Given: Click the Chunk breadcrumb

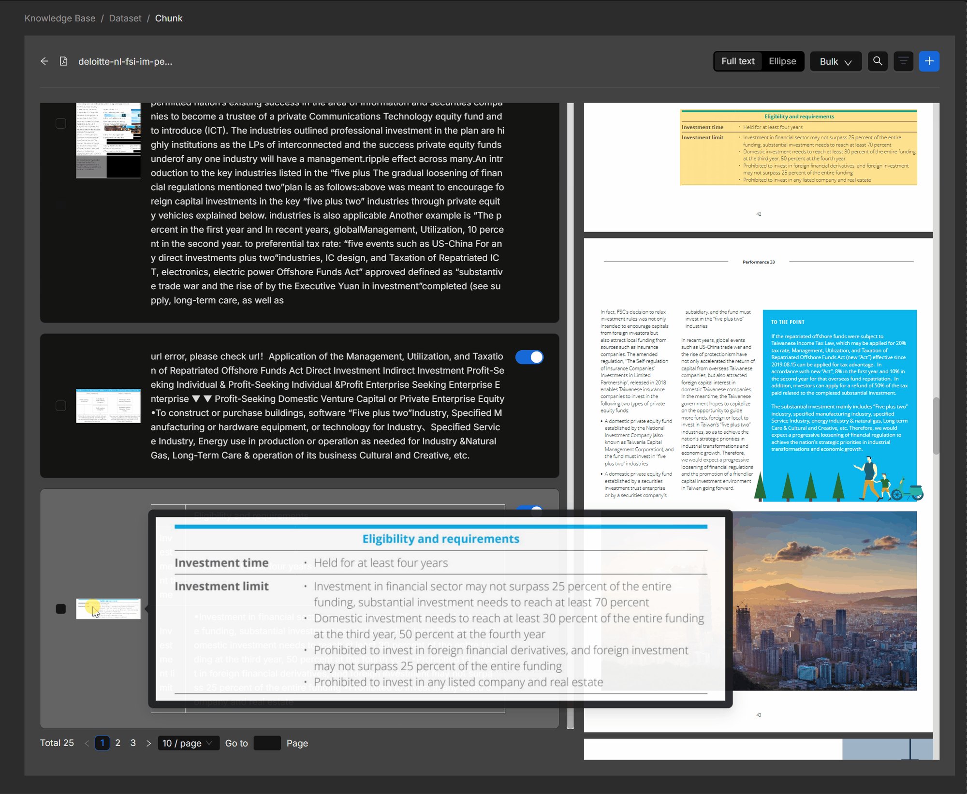Looking at the screenshot, I should point(169,18).
